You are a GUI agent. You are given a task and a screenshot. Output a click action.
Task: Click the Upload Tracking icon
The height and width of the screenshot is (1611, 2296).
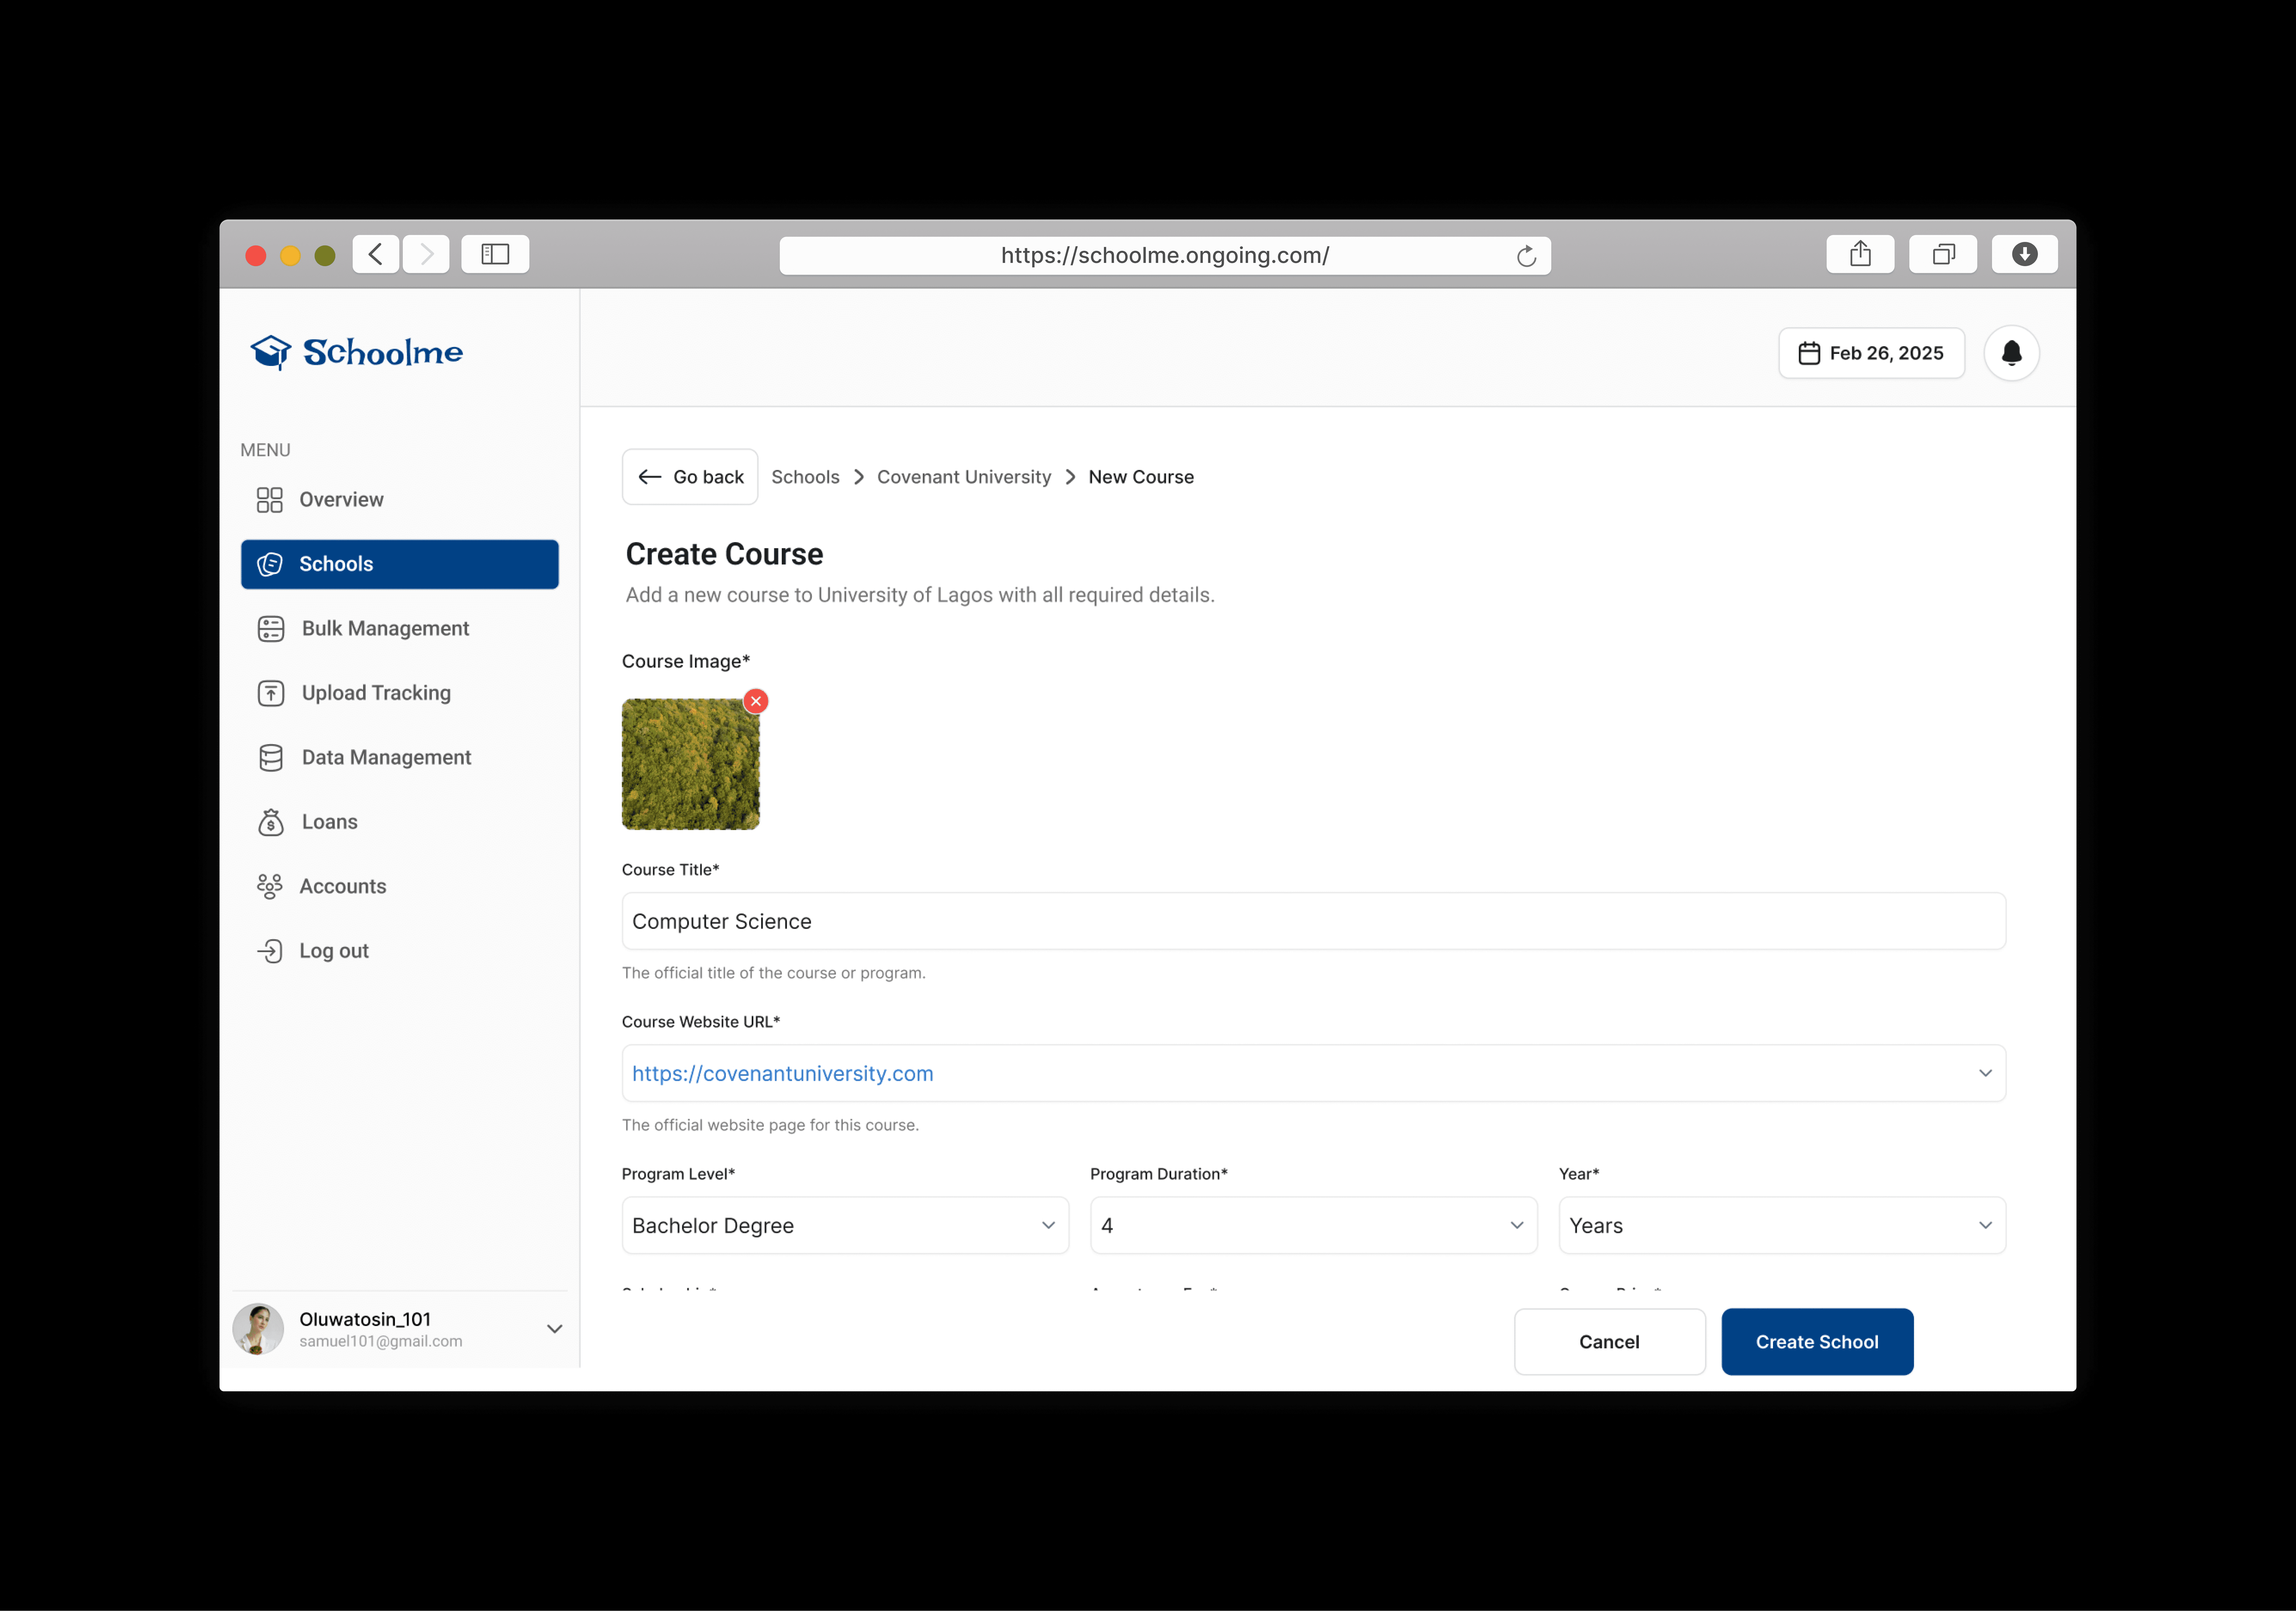pos(271,693)
